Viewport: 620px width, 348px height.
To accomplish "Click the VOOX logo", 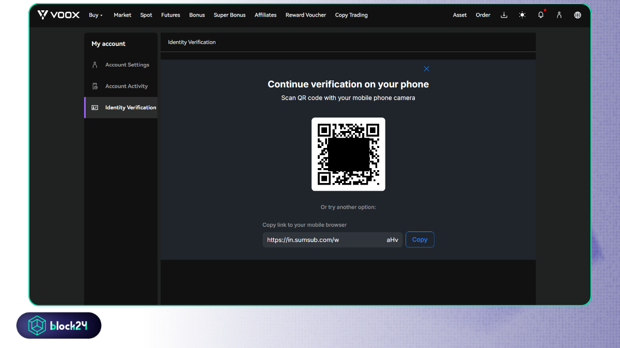I will (58, 15).
